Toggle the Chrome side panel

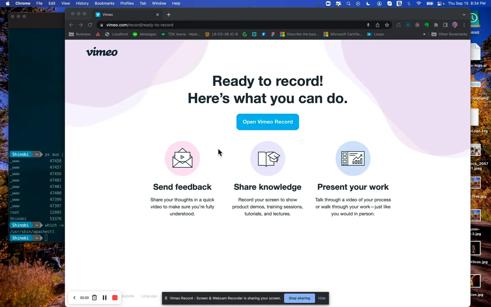pos(445,25)
